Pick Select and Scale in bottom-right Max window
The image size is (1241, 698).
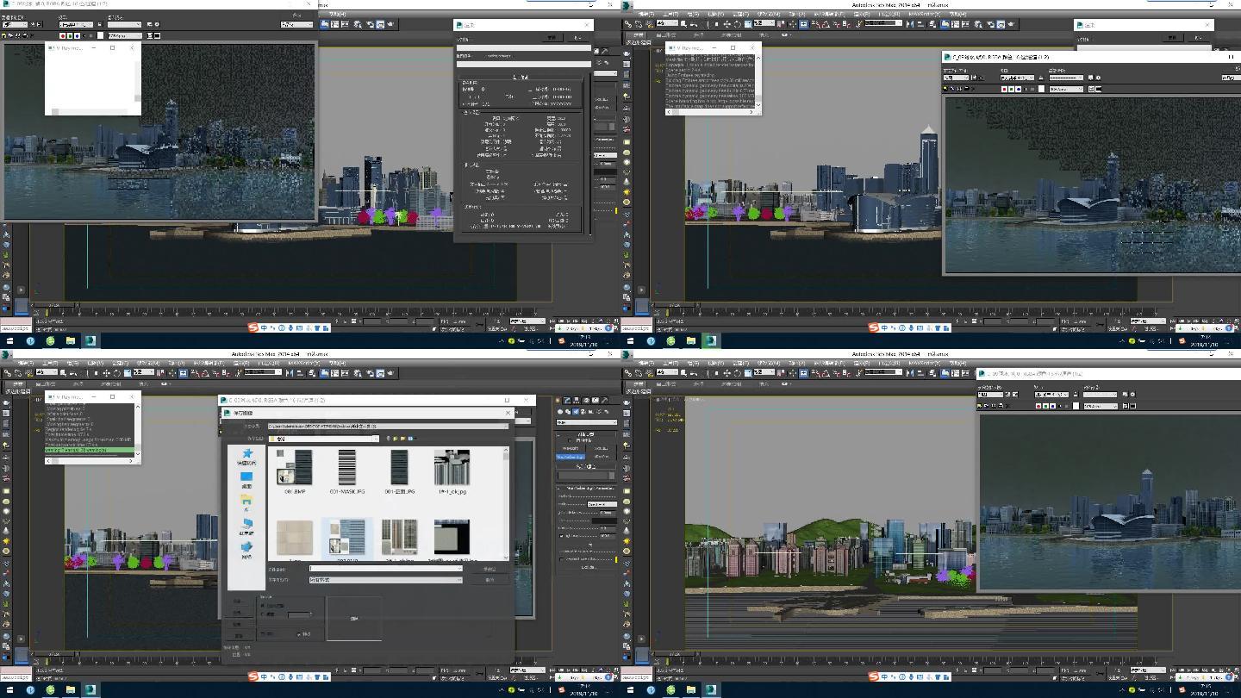point(747,372)
